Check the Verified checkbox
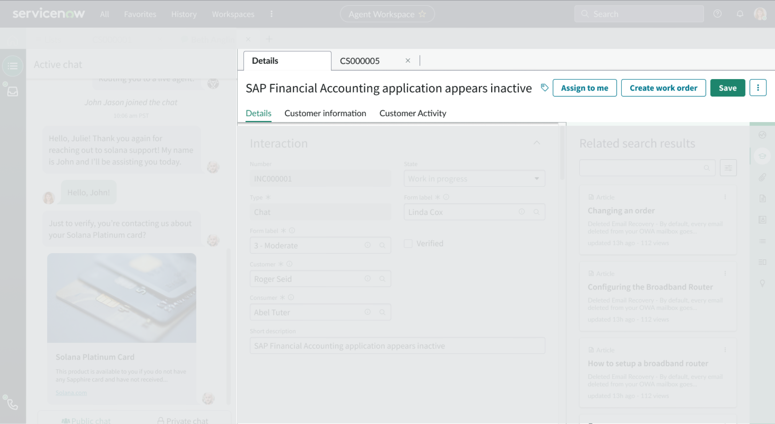775x424 pixels. click(x=408, y=243)
